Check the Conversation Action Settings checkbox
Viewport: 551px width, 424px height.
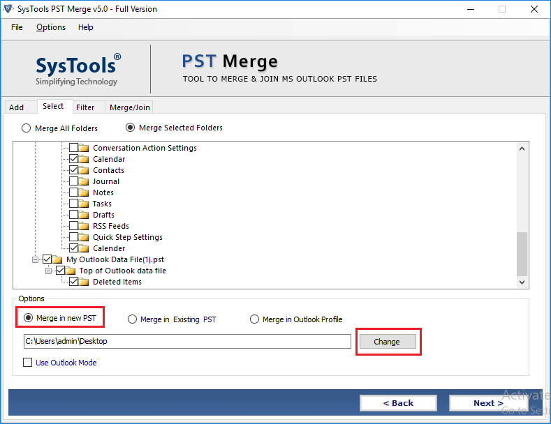(73, 147)
